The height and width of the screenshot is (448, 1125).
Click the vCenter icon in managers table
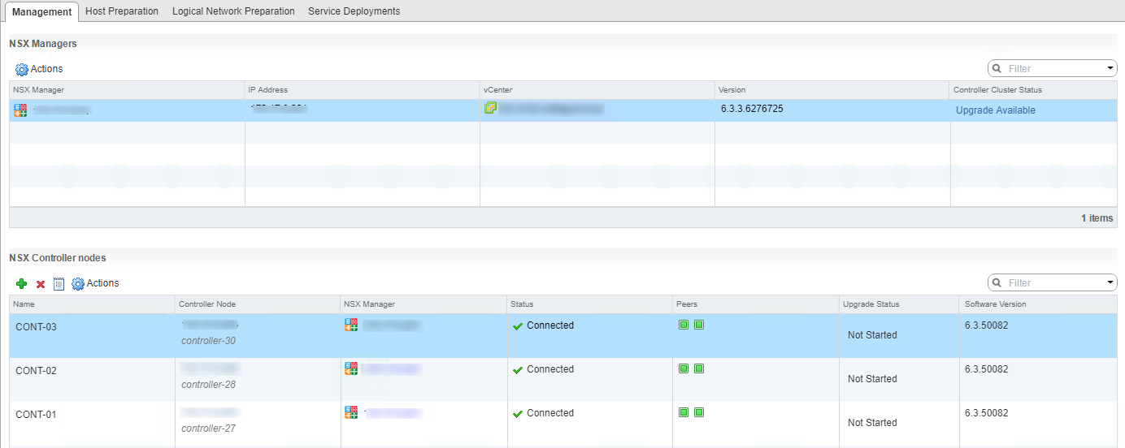pyautogui.click(x=490, y=108)
